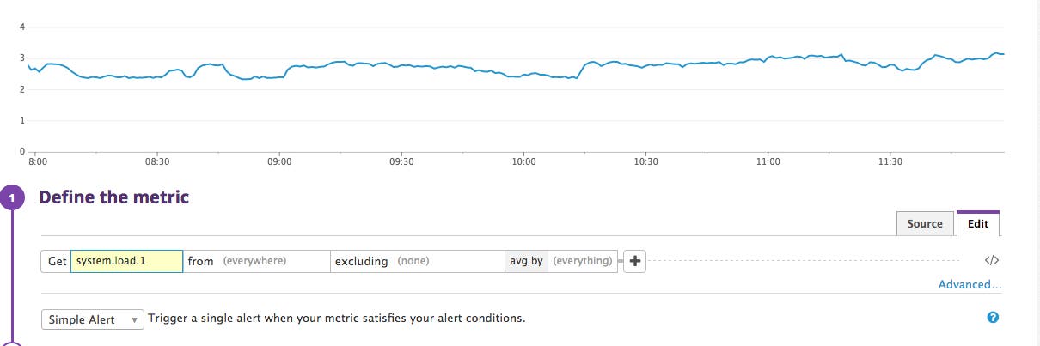This screenshot has width=1040, height=346.
Task: Switch to the Source tab
Action: pos(925,224)
